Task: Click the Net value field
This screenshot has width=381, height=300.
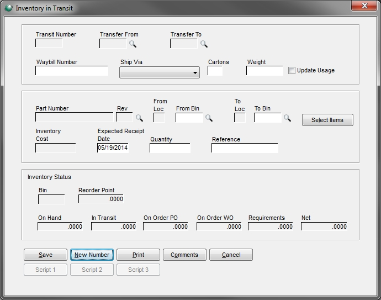Action: click(324, 227)
